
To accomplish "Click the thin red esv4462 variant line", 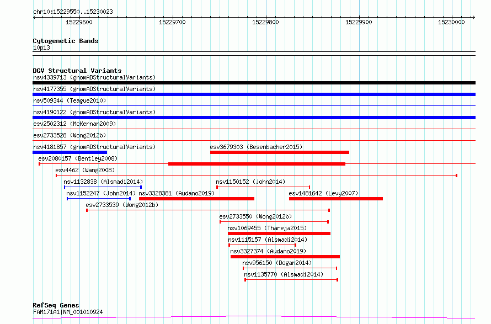I will [x=257, y=176].
